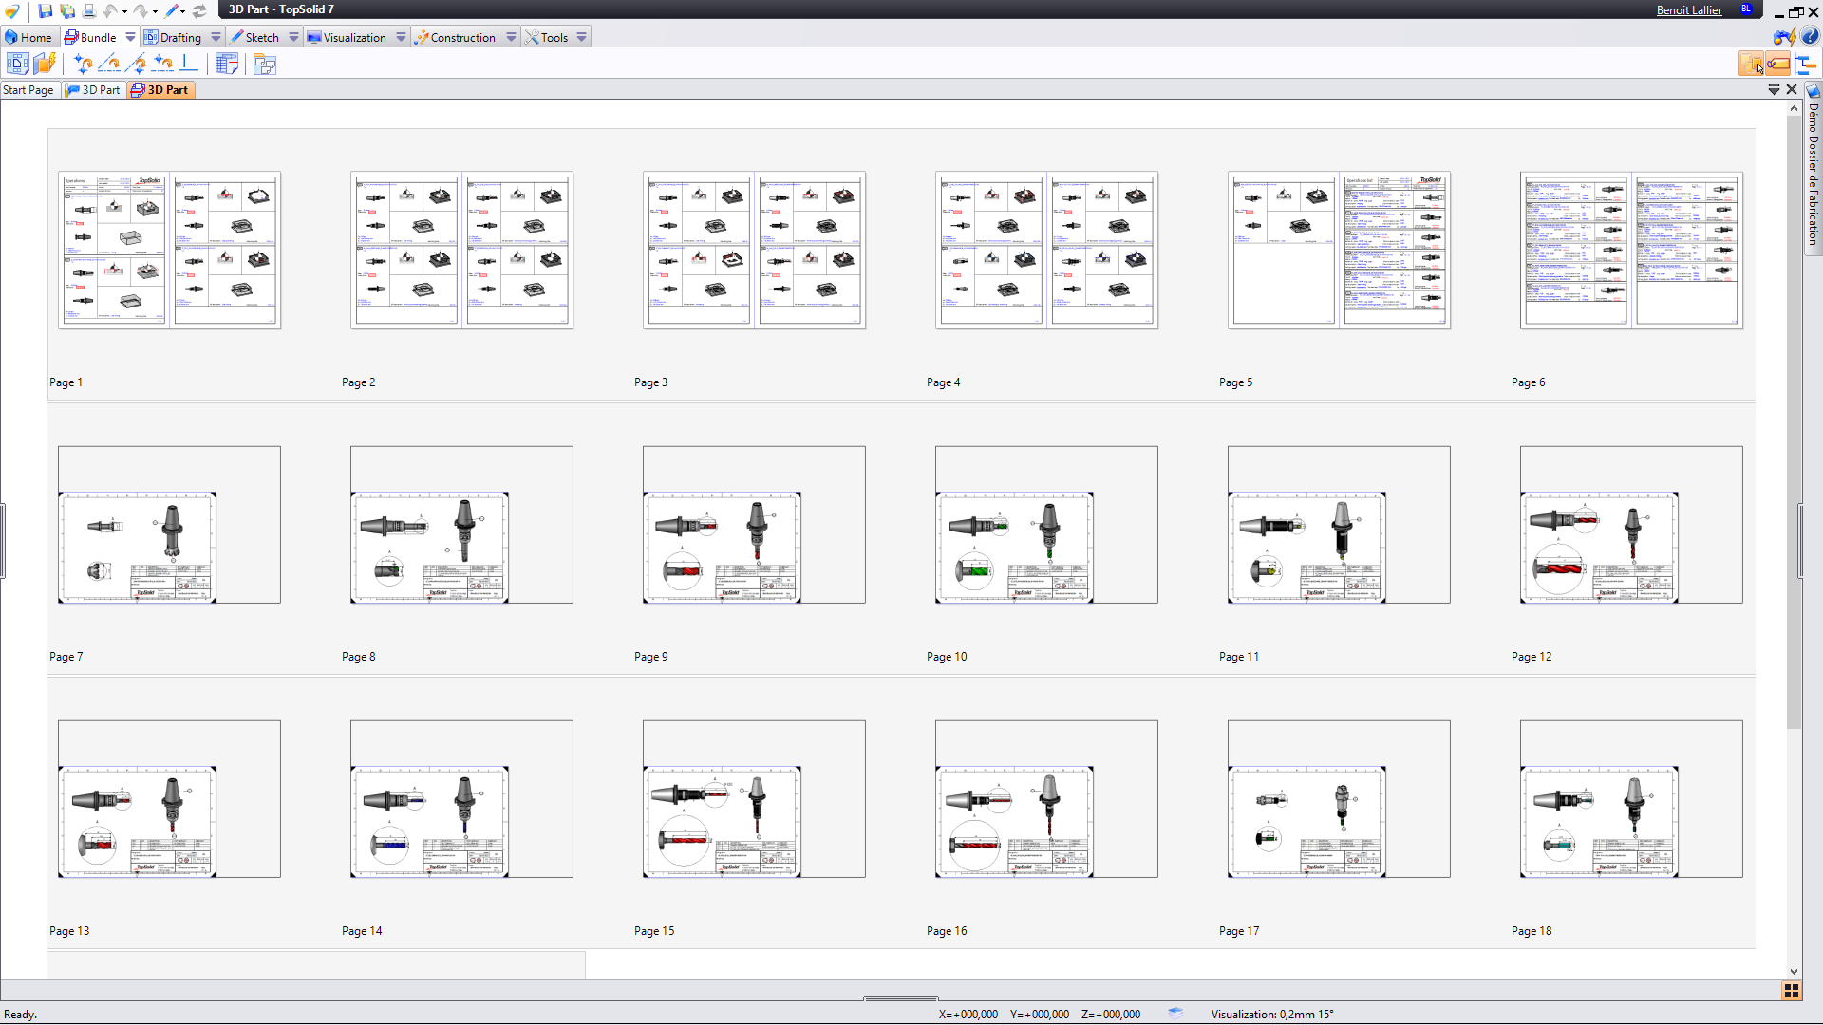Open the Construction menu tab

462,37
